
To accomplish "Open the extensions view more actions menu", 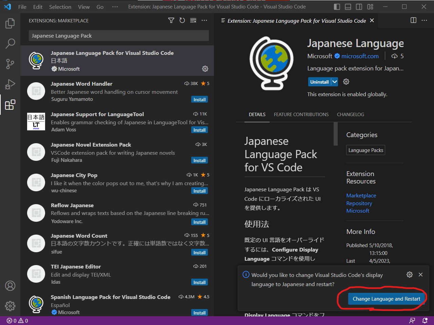I will tap(204, 21).
